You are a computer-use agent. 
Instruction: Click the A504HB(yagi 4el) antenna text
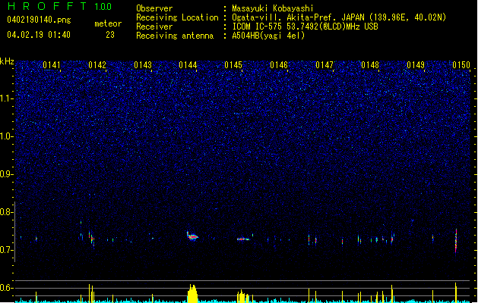[x=268, y=36]
